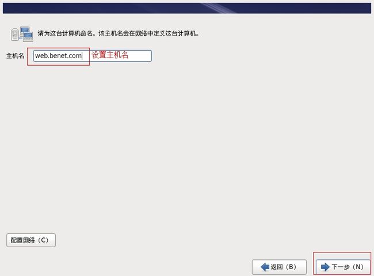Proceed with the 下一步 (N) button
The height and width of the screenshot is (276, 374).
(343, 267)
